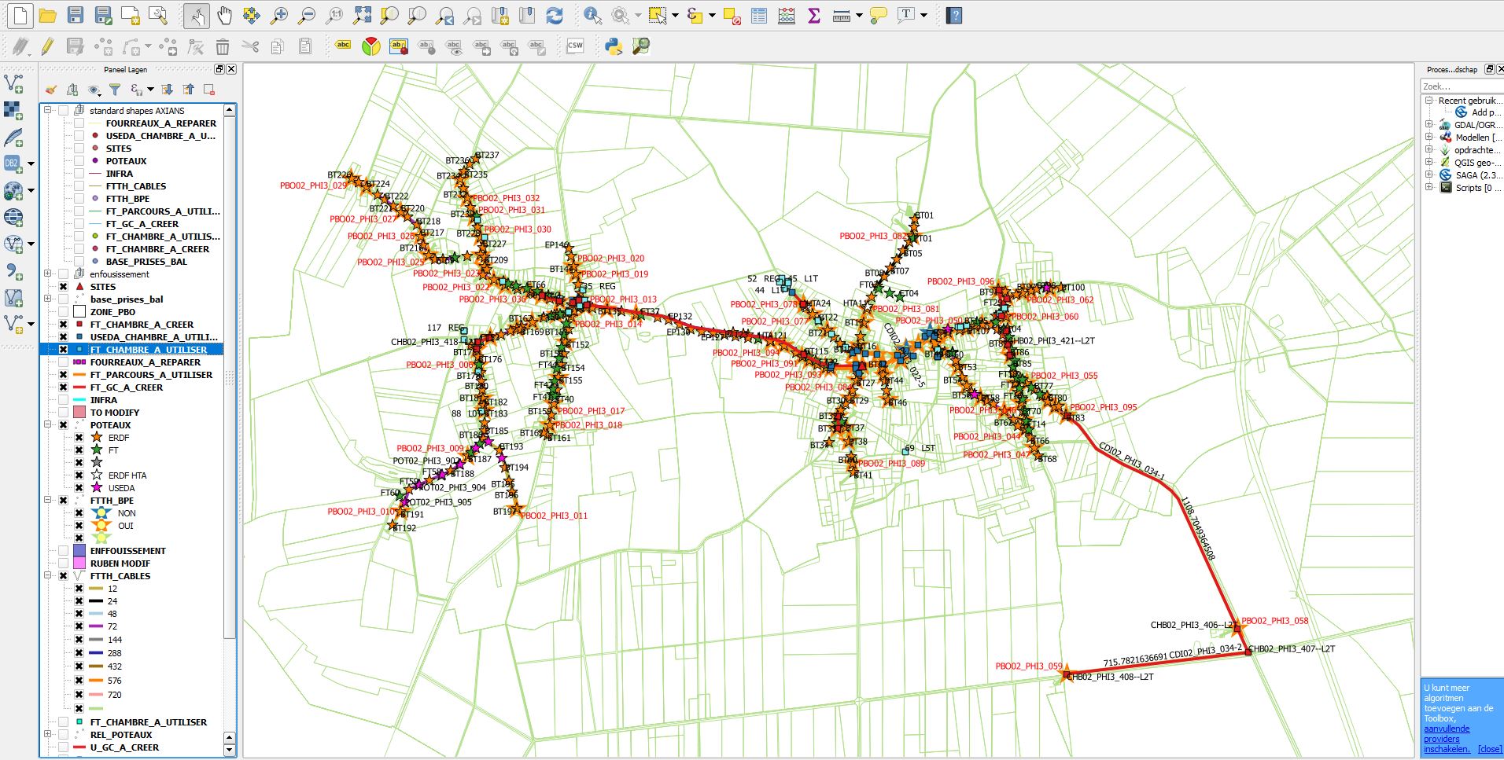Toggle visibility of SITES layer

click(x=63, y=287)
